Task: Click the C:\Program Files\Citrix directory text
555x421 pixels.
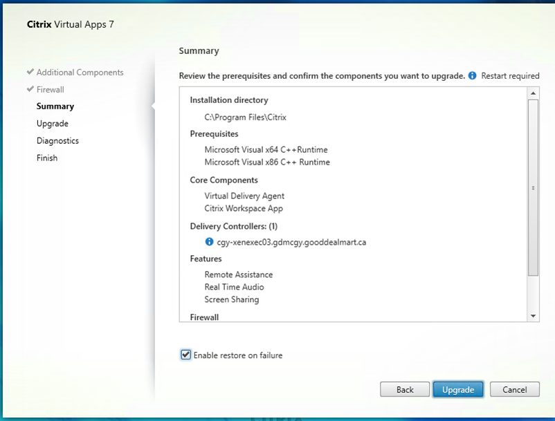Action: [x=245, y=117]
